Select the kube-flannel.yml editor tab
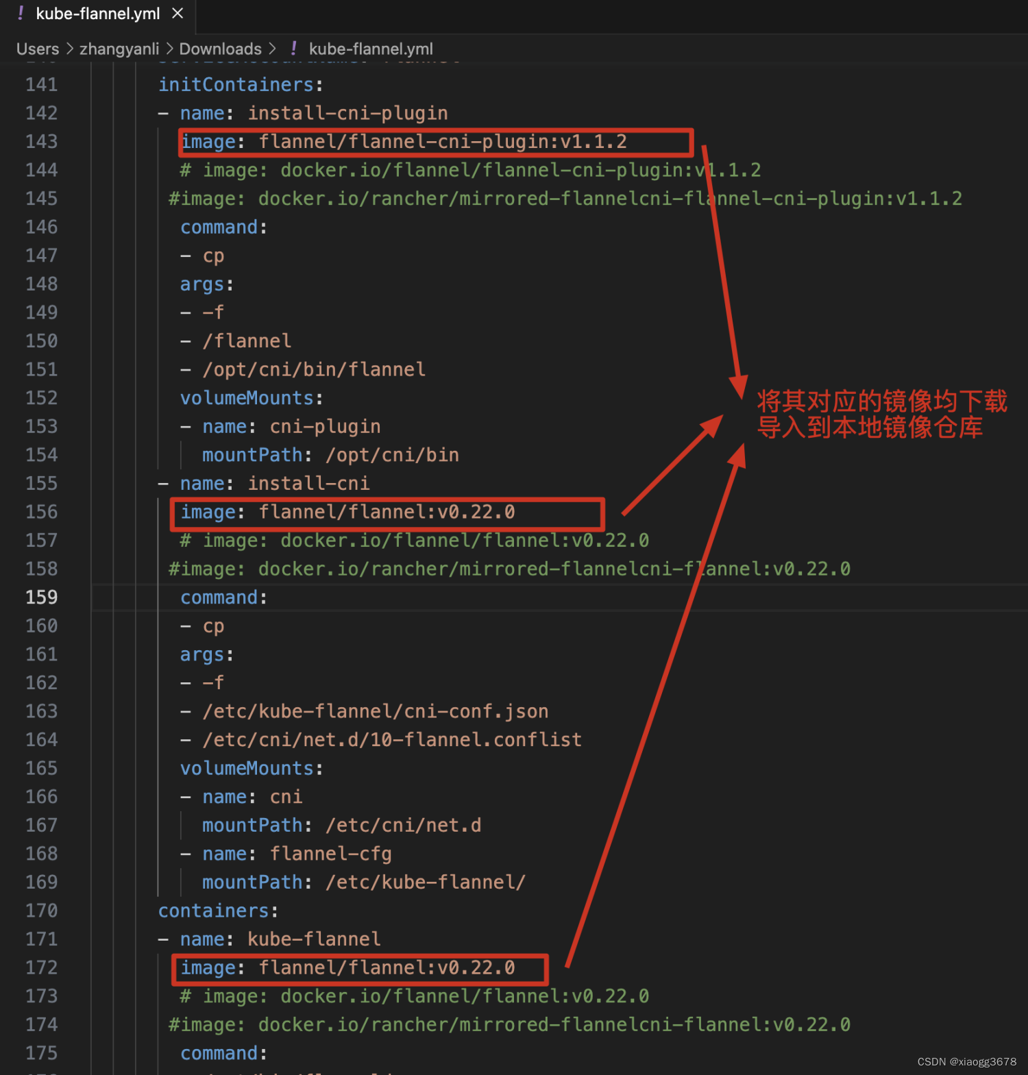Screen dimensions: 1028x1075 [x=98, y=15]
